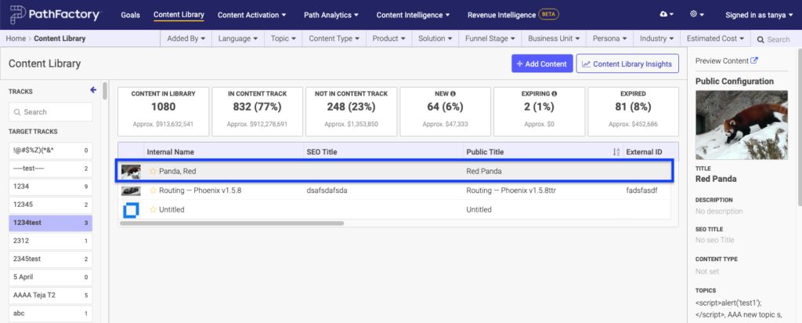The image size is (802, 323).
Task: Select the New 64 (6%) card
Action: pyautogui.click(x=445, y=111)
